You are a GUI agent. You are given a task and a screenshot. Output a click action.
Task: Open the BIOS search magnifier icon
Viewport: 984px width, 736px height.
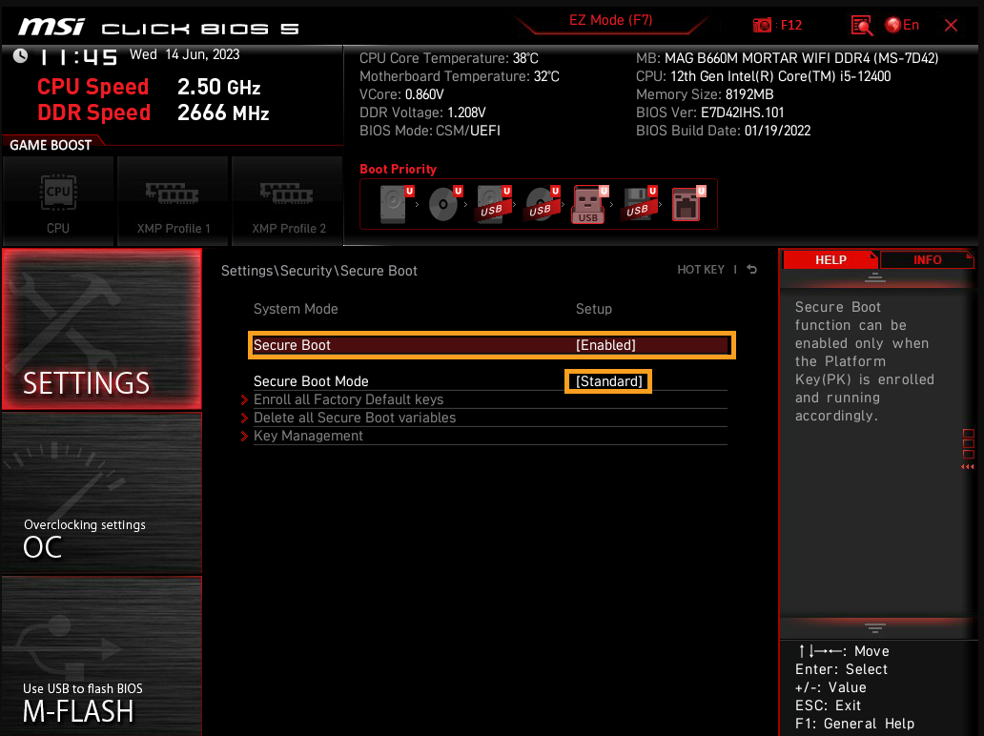coord(862,26)
